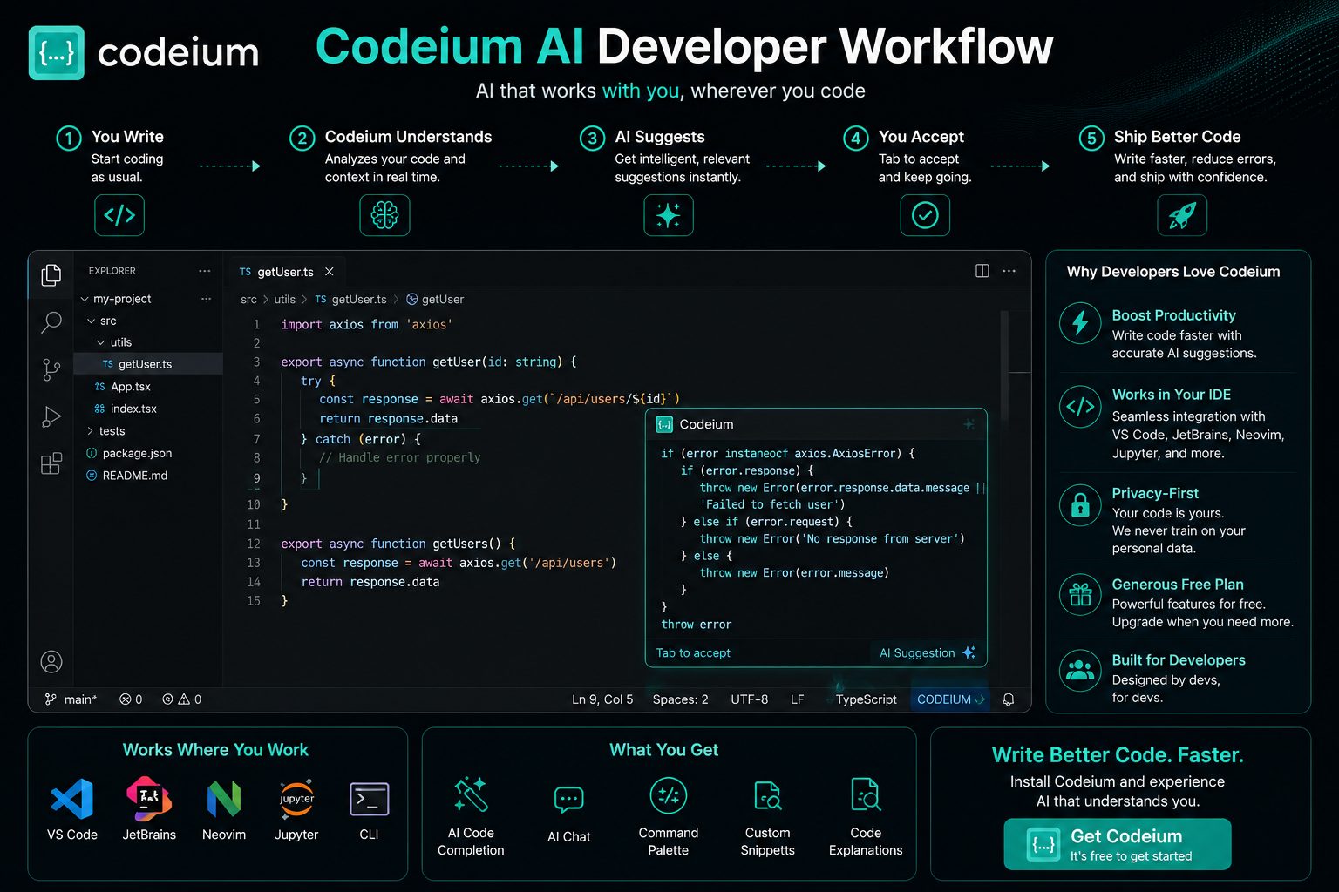1339x892 pixels.
Task: Collapse the utils folder in Explorer
Action: click(101, 342)
